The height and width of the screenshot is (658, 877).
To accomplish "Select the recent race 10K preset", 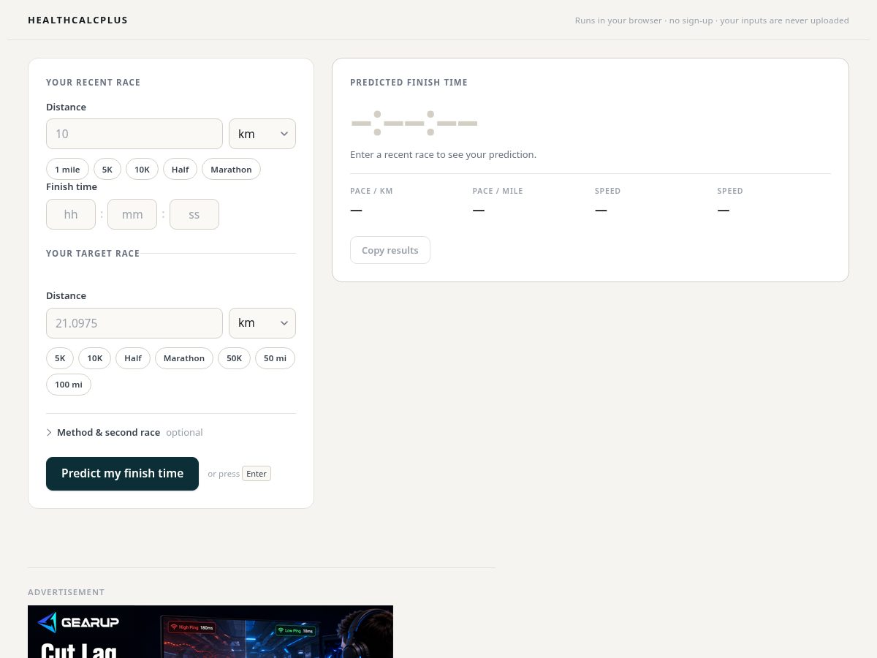I will coord(142,170).
